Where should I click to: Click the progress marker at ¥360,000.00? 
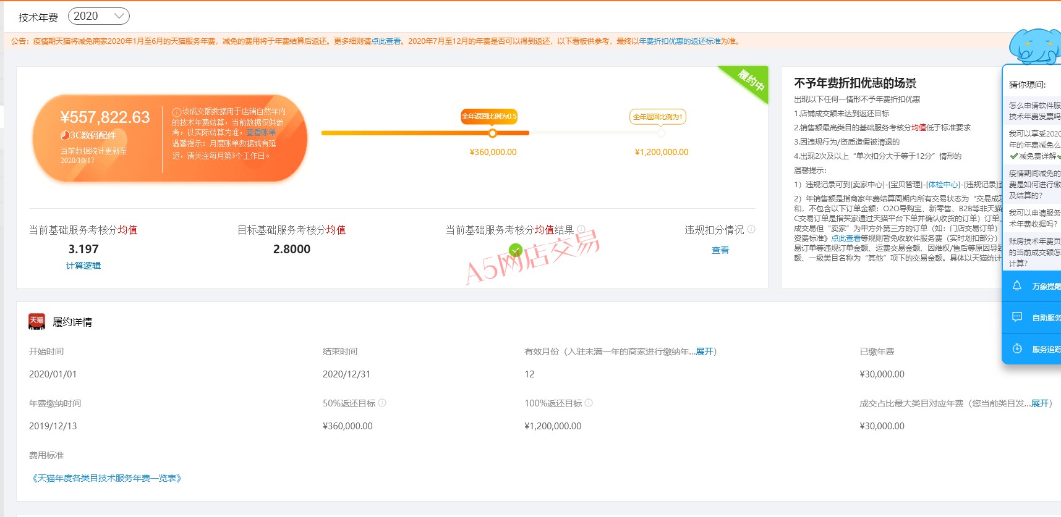492,133
